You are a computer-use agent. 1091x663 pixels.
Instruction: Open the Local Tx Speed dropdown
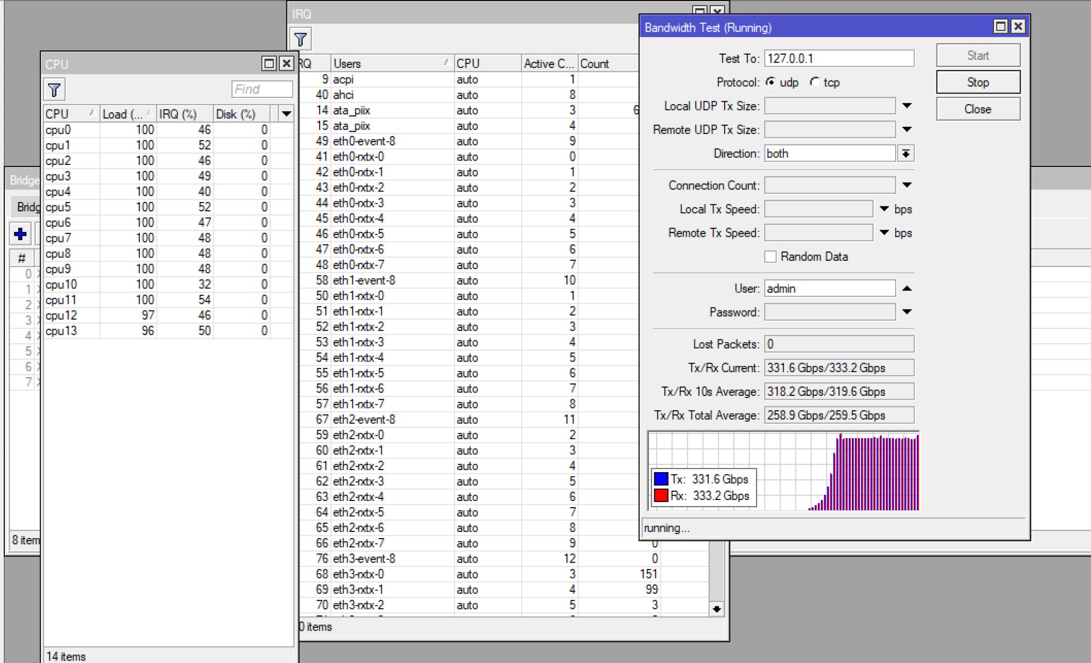(884, 209)
